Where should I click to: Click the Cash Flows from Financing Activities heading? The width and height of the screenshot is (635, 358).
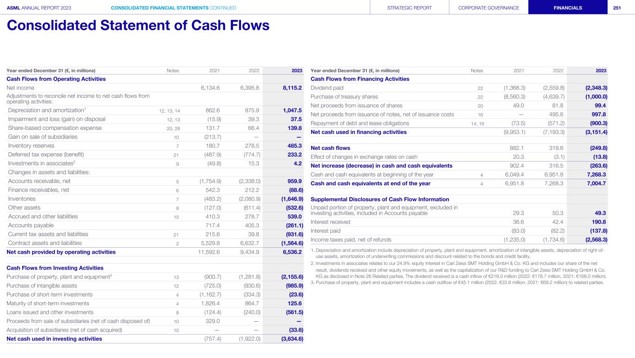point(360,79)
